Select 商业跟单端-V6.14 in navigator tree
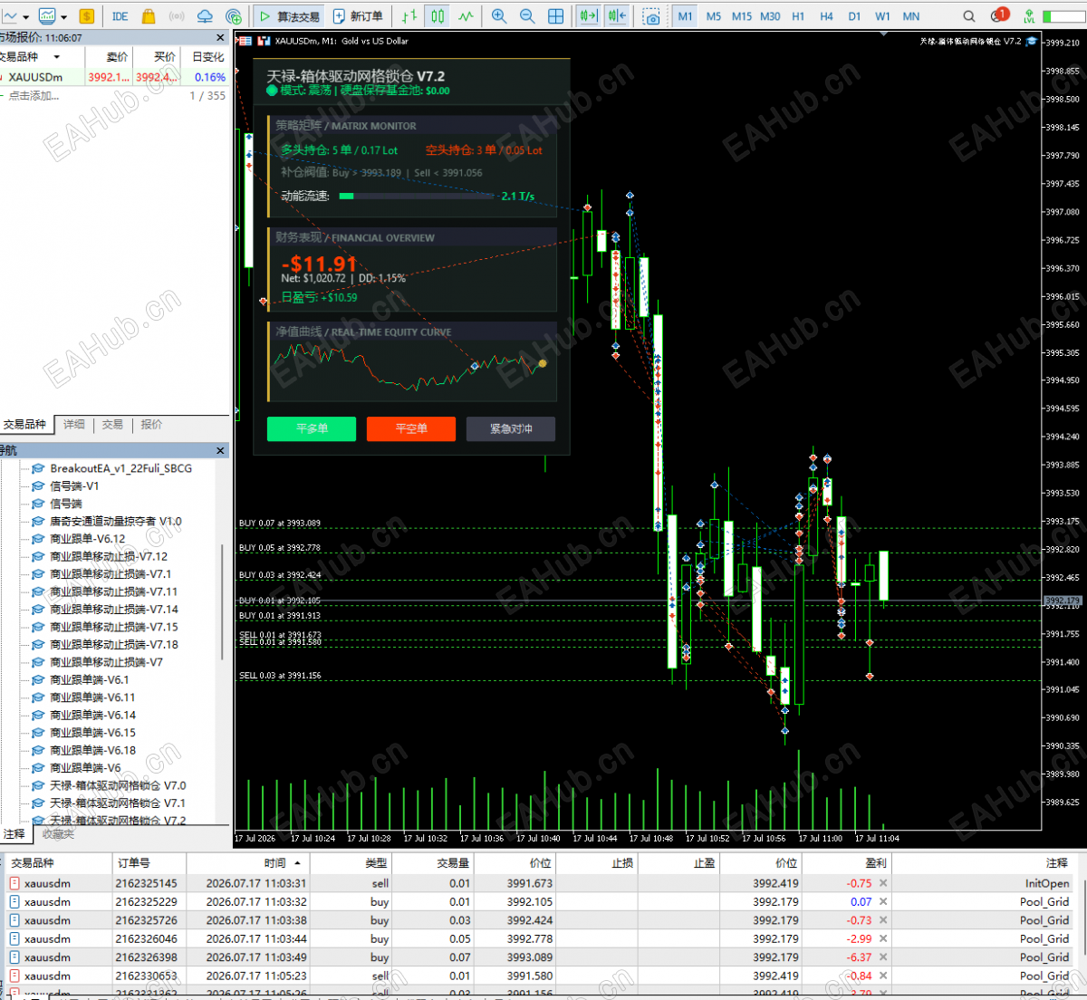1087x1000 pixels. coord(92,715)
